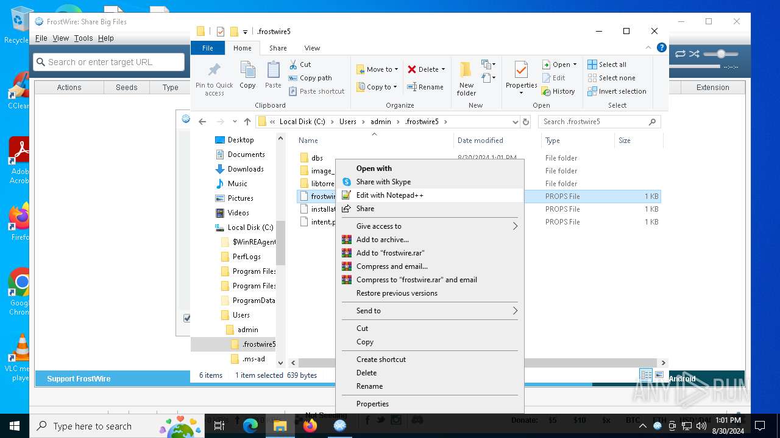The width and height of the screenshot is (780, 438).
Task: Choose Edit with Notepad++
Action: 430,195
